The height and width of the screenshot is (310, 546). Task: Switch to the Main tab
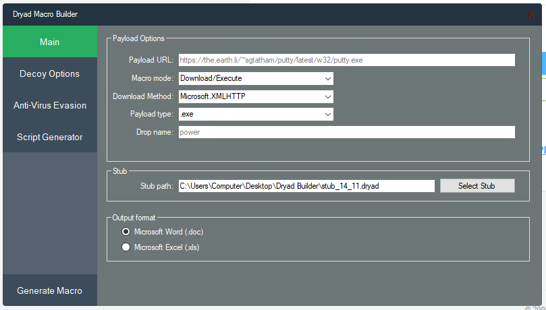pos(50,42)
